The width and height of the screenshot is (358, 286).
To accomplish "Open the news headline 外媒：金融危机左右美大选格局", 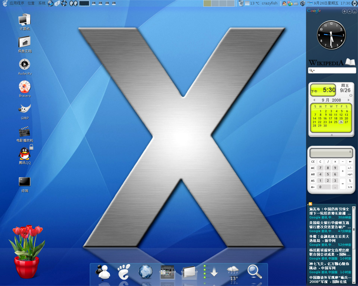I will tap(329, 239).
